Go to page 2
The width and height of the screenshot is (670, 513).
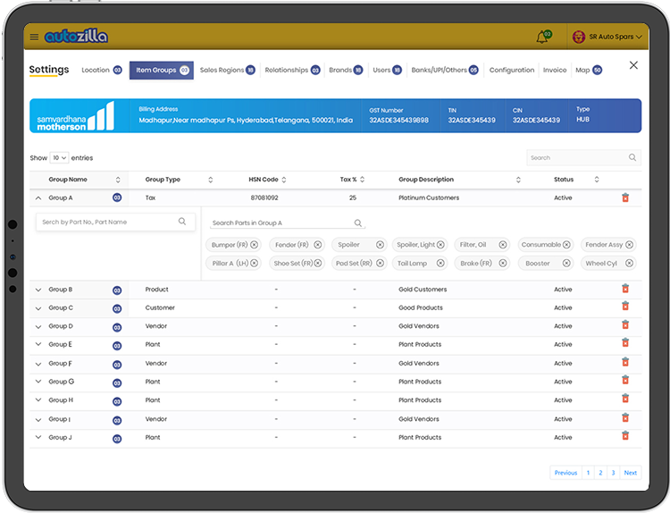pyautogui.click(x=600, y=473)
